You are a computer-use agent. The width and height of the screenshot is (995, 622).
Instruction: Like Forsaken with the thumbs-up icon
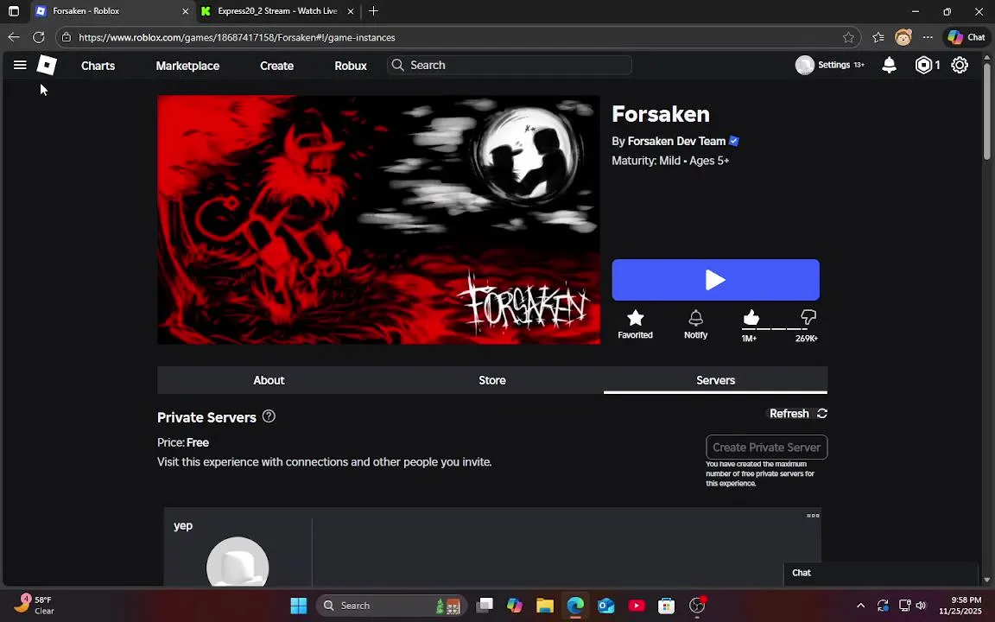coord(751,317)
